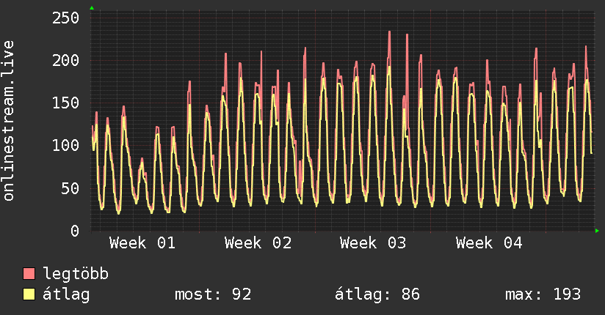The width and height of the screenshot is (605, 315).
Task: Click the red legtöbb legend swatch
Action: click(29, 274)
